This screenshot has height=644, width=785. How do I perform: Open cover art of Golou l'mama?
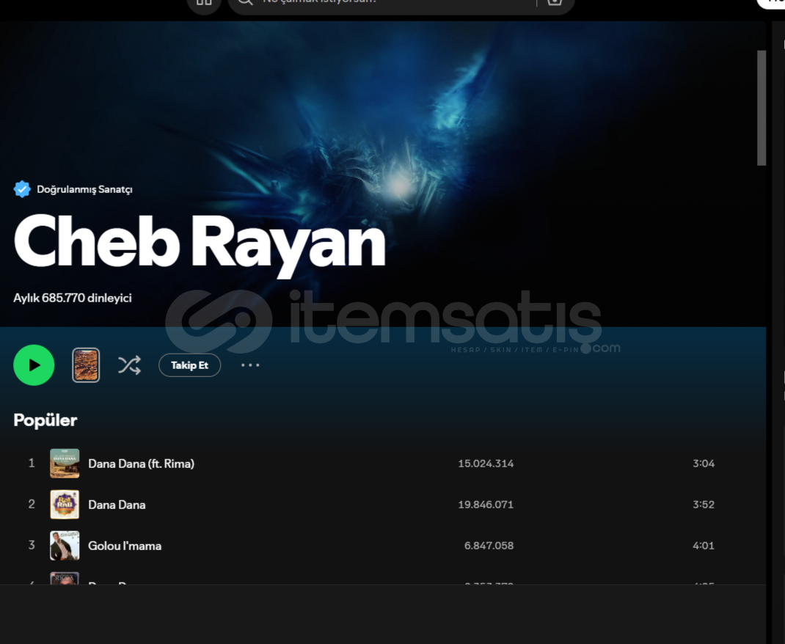click(65, 546)
